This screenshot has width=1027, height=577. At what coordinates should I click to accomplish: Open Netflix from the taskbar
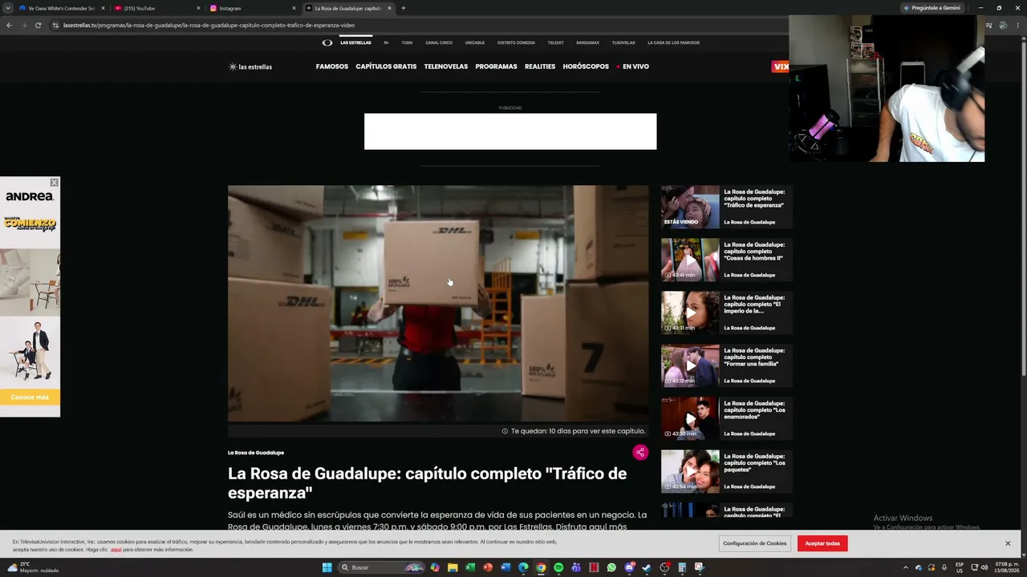pos(594,567)
